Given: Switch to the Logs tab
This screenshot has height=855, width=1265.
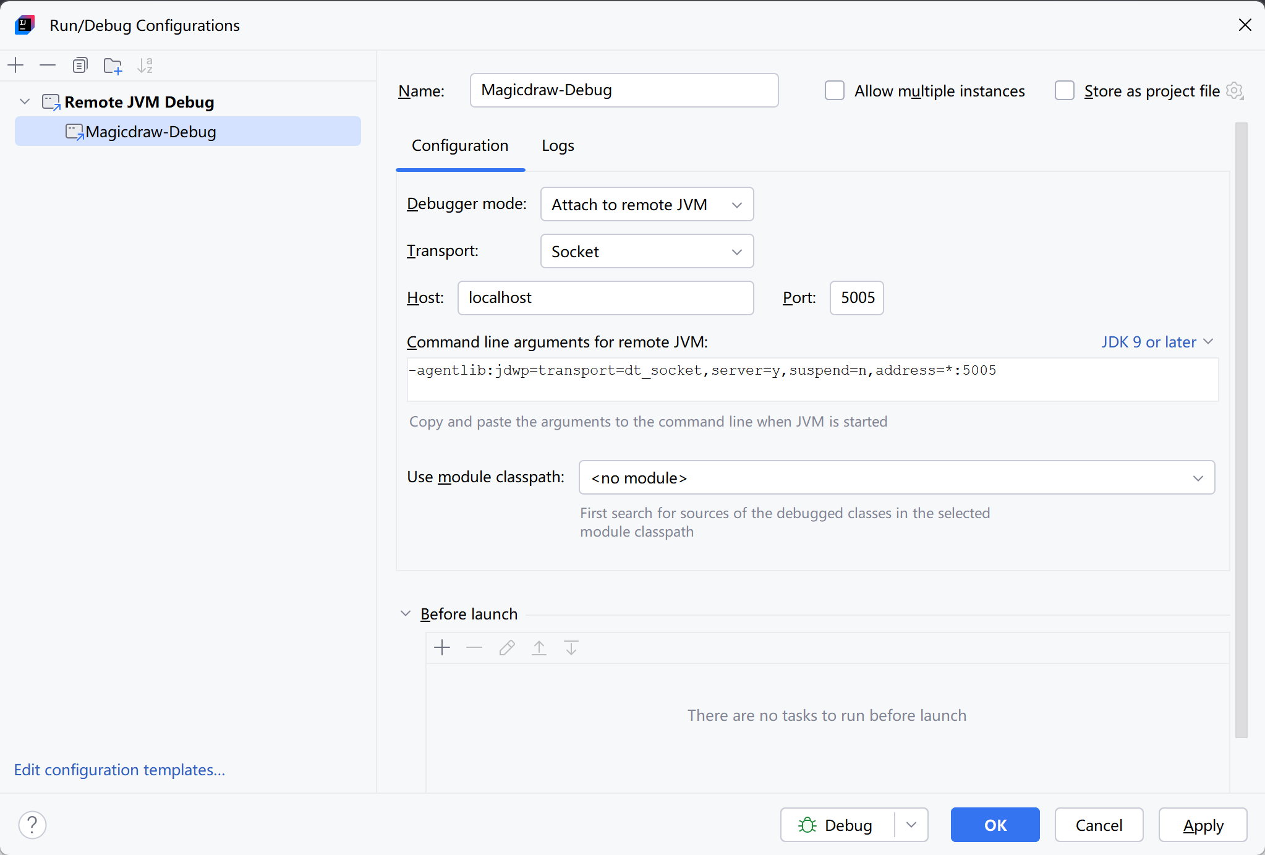Looking at the screenshot, I should [558, 146].
